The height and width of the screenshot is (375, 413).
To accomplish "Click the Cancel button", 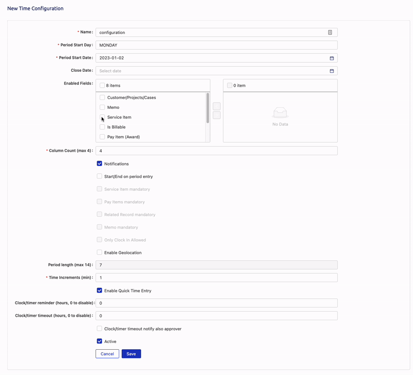I will click(107, 354).
